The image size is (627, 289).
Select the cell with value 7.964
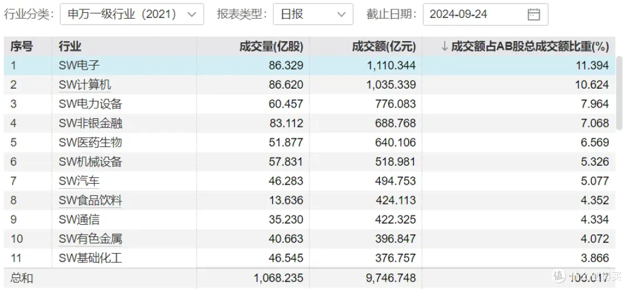point(595,104)
